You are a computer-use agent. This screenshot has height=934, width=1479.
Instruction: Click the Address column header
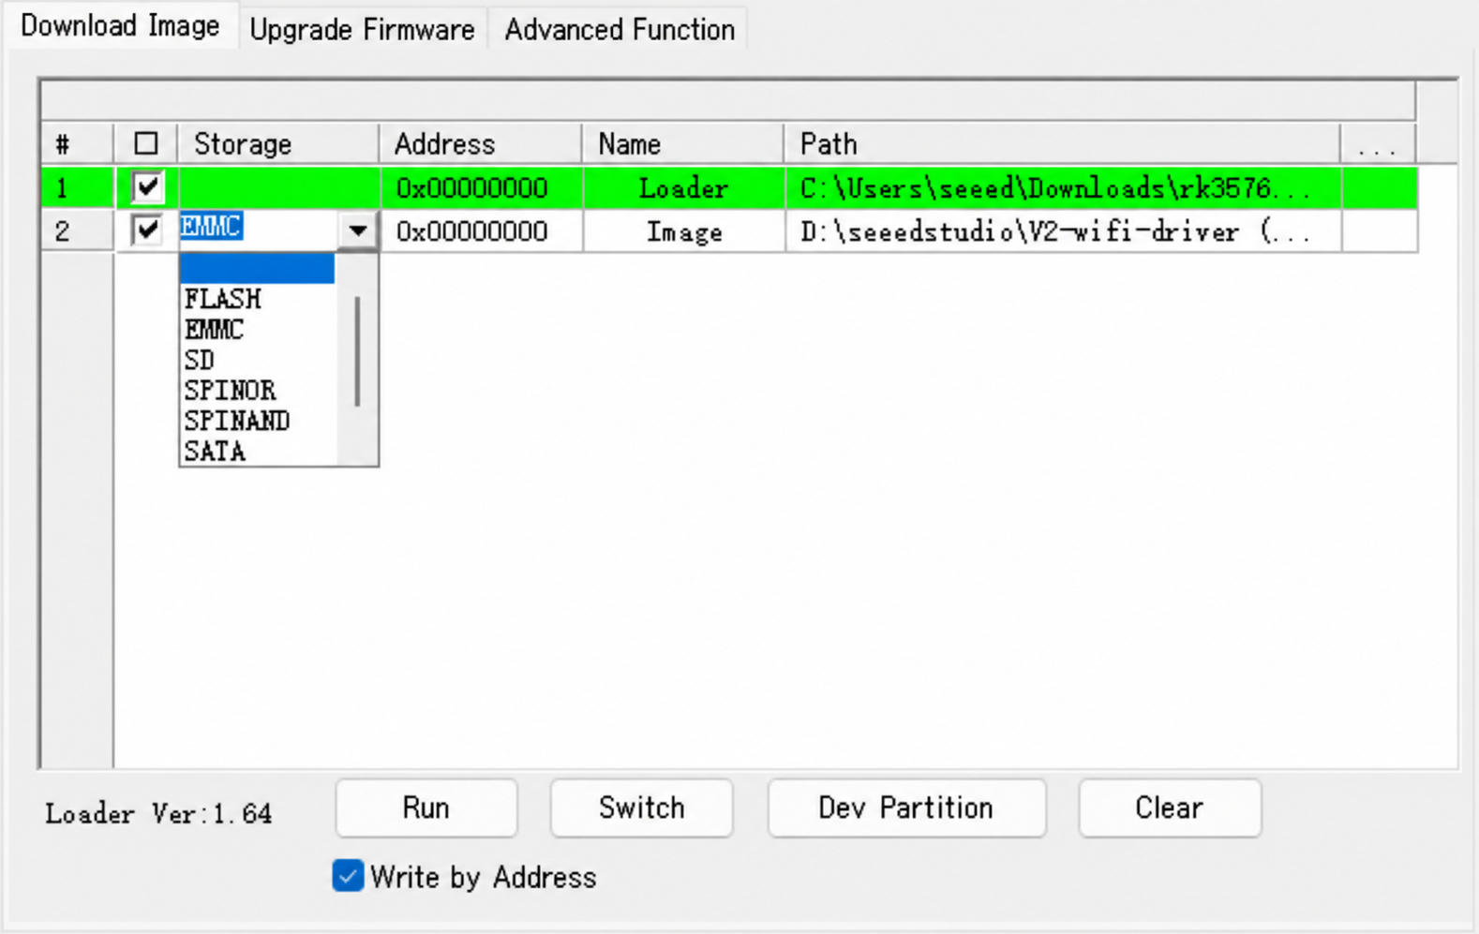click(x=480, y=144)
